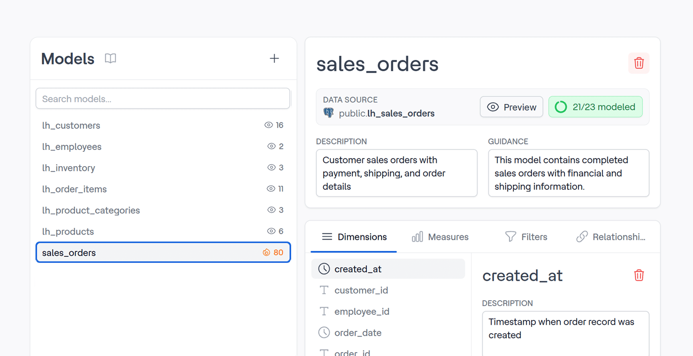Select the sales_orders model
Image resolution: width=693 pixels, height=356 pixels.
163,252
